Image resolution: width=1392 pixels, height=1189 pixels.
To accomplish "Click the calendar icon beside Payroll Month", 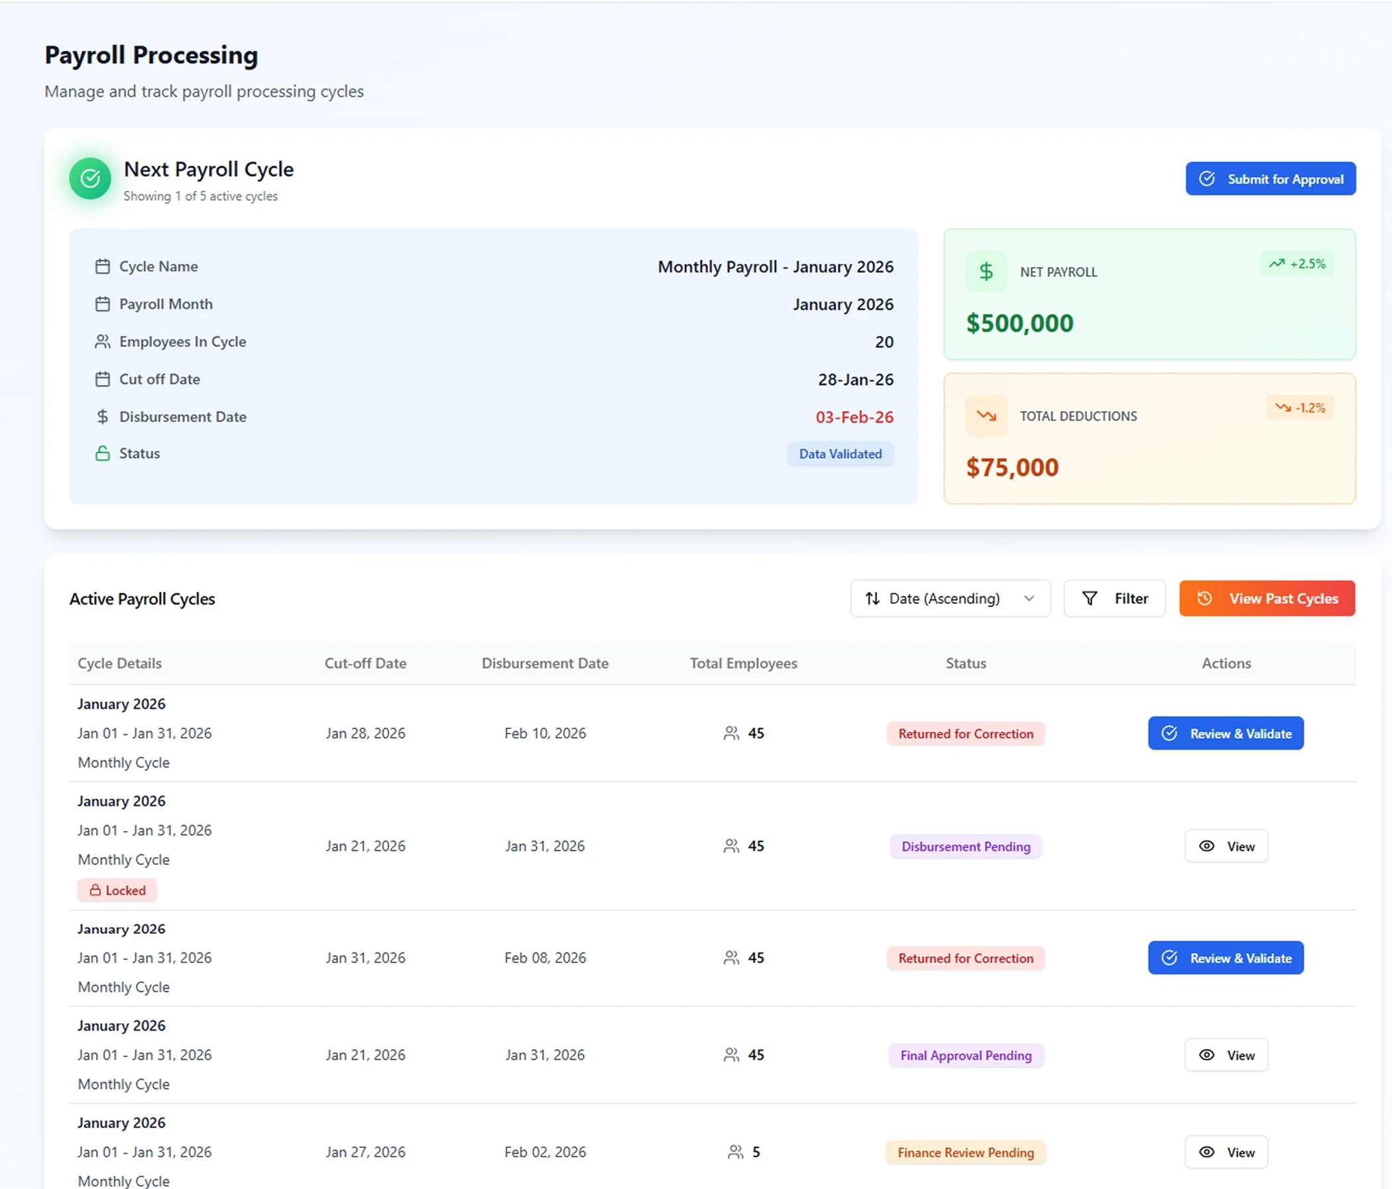I will tap(102, 304).
